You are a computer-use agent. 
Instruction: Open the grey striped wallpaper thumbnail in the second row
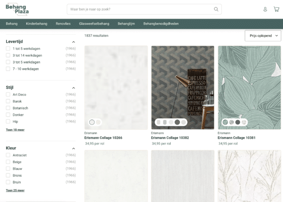coord(183,176)
